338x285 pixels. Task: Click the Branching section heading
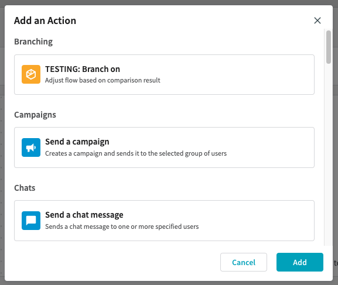click(33, 42)
